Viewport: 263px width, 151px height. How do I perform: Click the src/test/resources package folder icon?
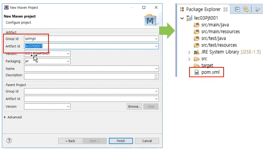[x=197, y=45]
